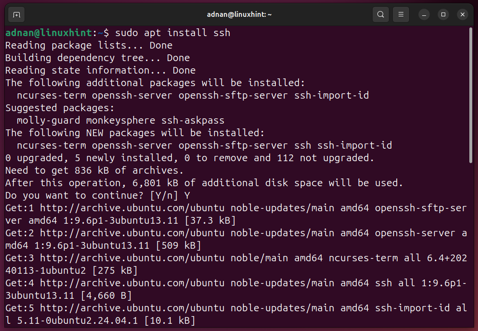Open the hamburger menu
478x331 pixels.
401,14
